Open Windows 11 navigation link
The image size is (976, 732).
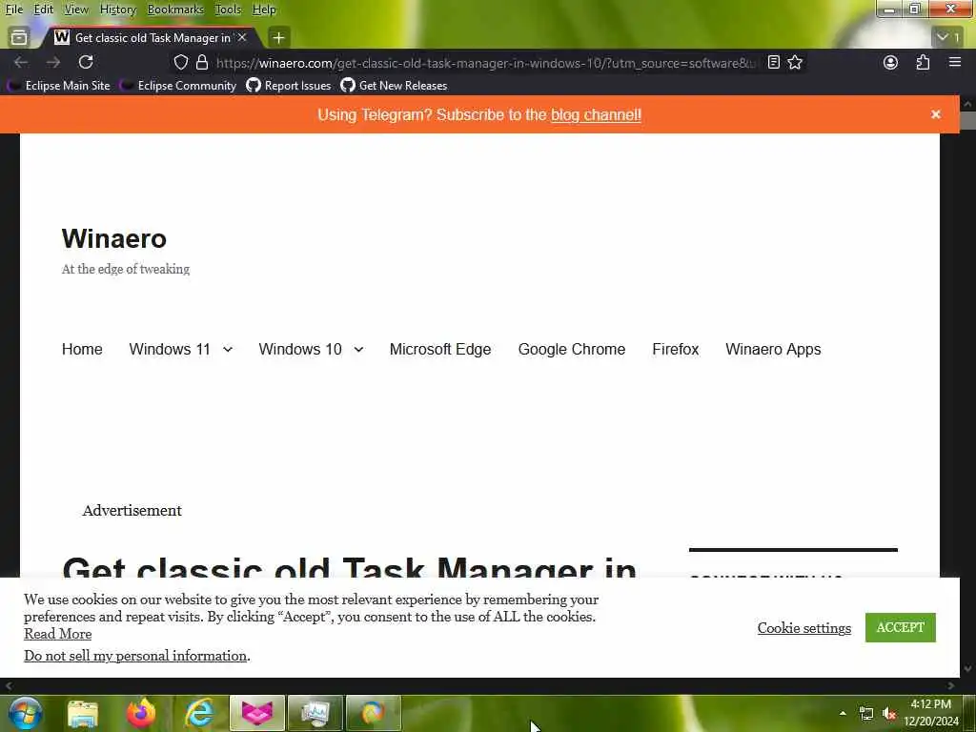click(170, 349)
